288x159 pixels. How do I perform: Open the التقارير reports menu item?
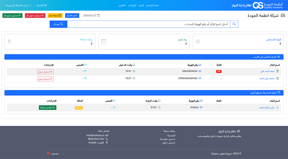[x=122, y=5]
